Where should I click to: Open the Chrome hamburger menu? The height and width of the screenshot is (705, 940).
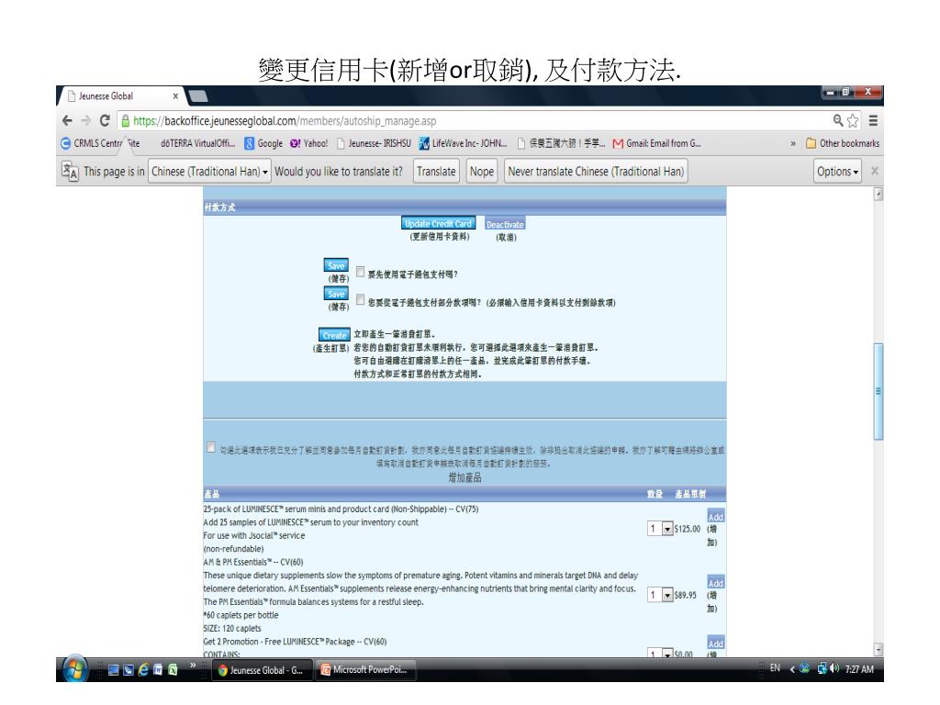pos(874,120)
